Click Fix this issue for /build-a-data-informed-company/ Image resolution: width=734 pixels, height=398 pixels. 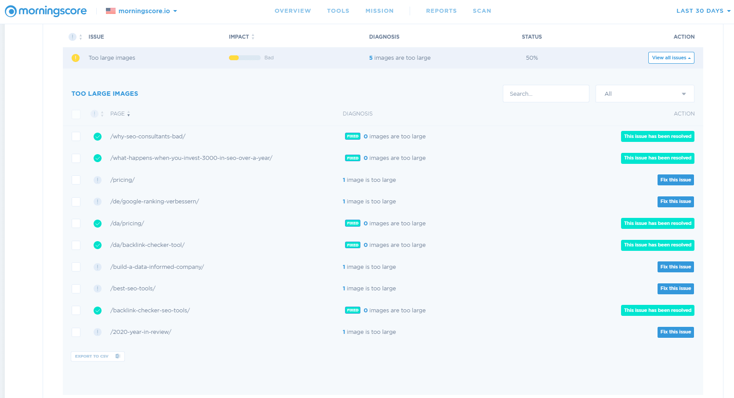click(x=676, y=267)
